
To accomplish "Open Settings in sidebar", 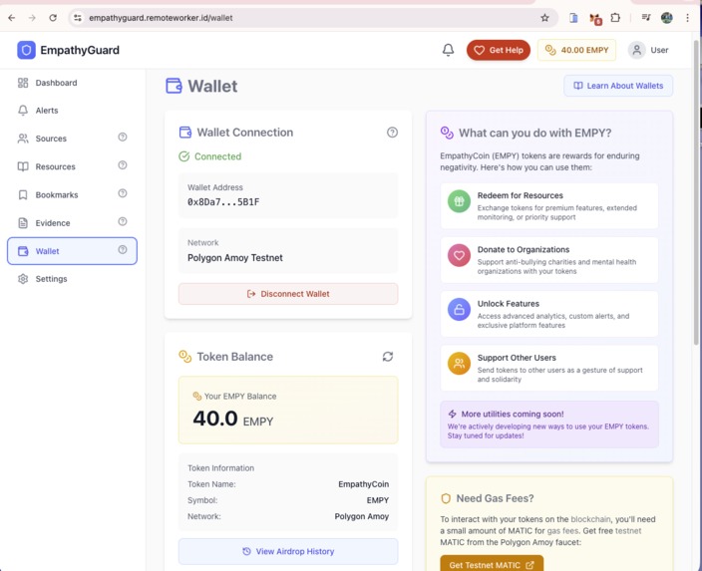I will (x=72, y=279).
